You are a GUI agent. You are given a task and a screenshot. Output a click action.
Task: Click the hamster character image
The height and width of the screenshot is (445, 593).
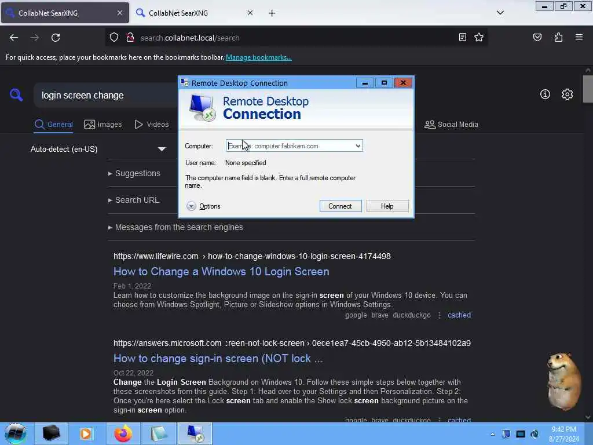point(563,381)
